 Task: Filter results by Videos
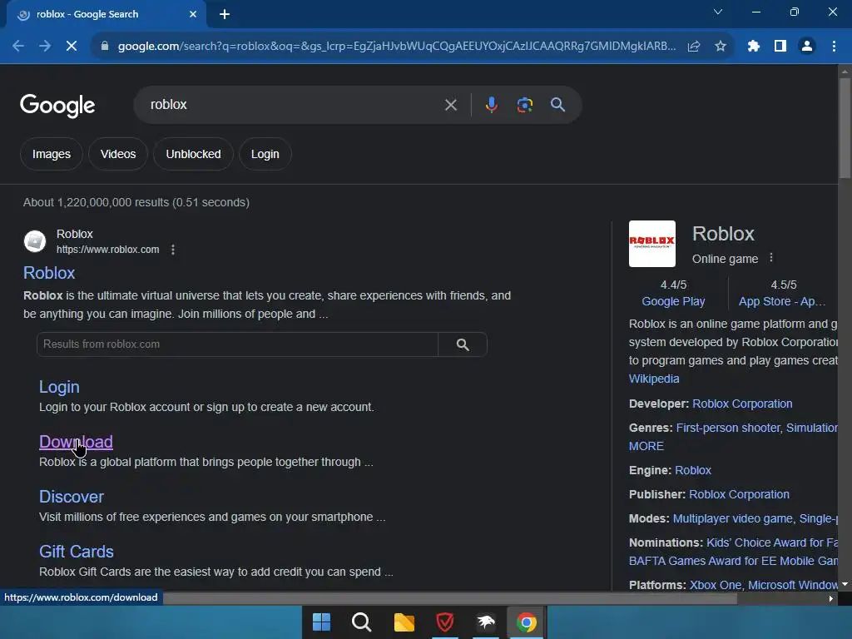tap(118, 154)
